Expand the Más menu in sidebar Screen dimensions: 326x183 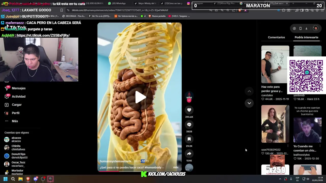[11, 121]
